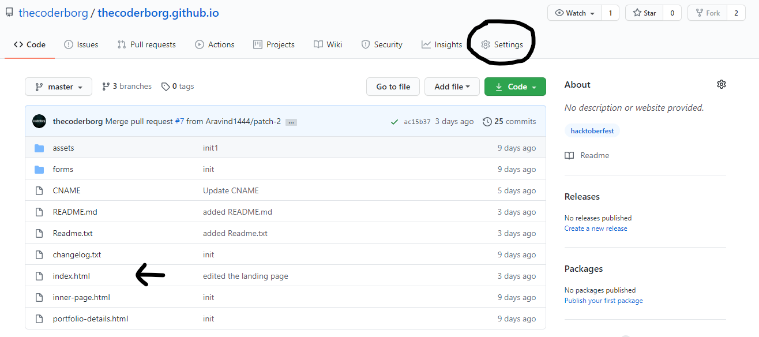The width and height of the screenshot is (759, 337).
Task: Click the file icon beside index.html
Action: coord(39,276)
